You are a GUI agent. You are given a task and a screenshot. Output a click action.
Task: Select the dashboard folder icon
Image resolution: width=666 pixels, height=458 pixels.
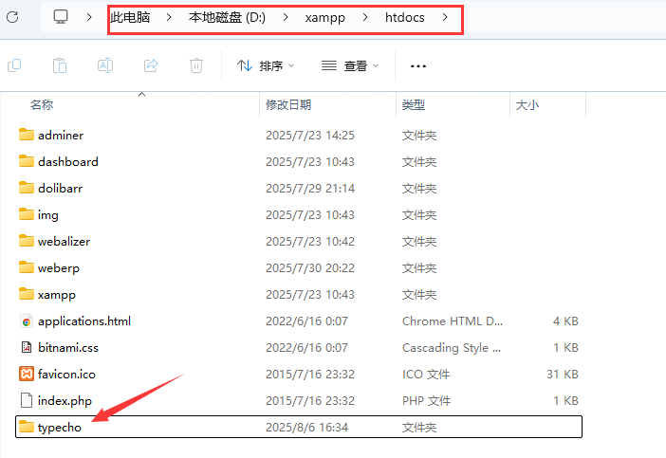27,161
